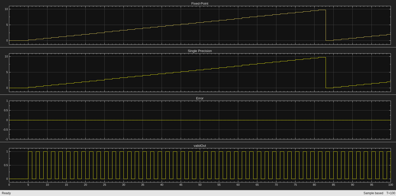Click the Single Precision plot title
396x196 pixels.
(x=200, y=51)
